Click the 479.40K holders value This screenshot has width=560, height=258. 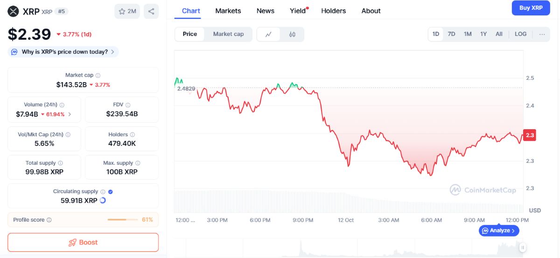122,143
